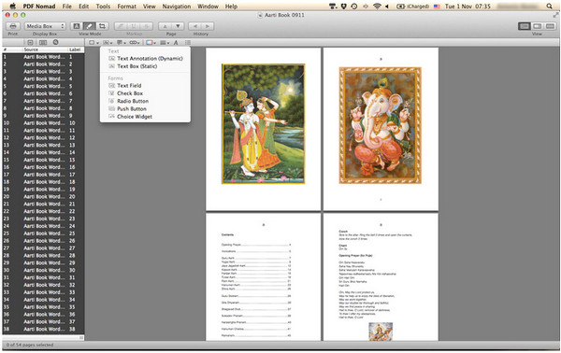Click the font letter A icon
The image size is (561, 353).
[176, 43]
